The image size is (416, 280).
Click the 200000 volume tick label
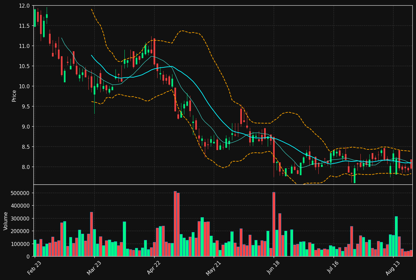coord(21,231)
